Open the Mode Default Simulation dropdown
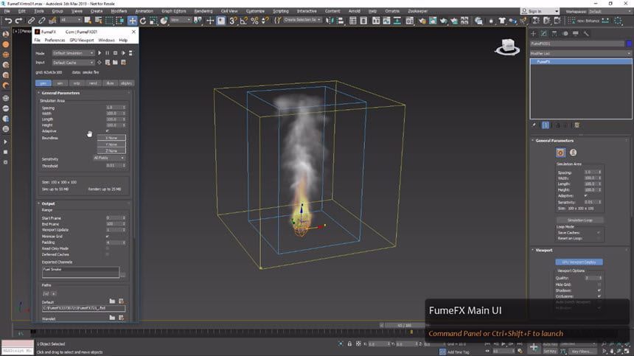Viewport: 634px width, 356px height. click(73, 53)
